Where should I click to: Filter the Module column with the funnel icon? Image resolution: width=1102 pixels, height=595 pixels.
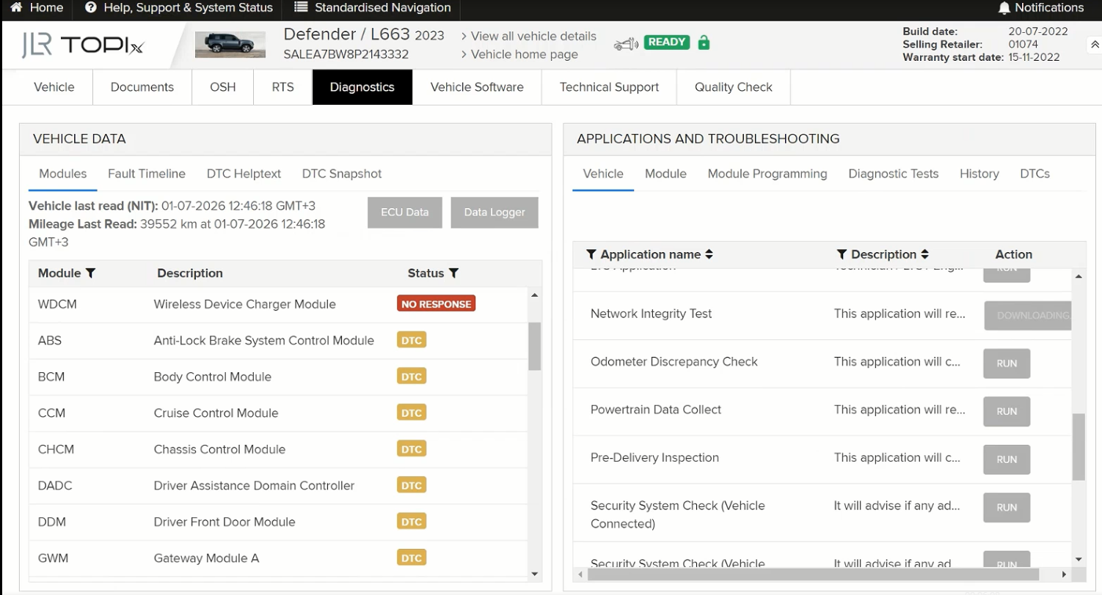[x=90, y=273]
